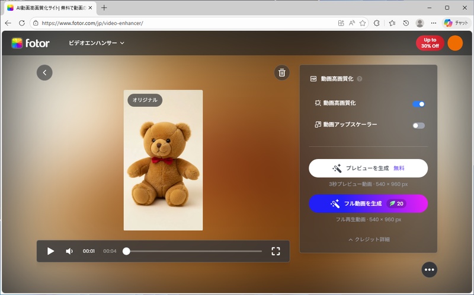This screenshot has width=474, height=295.
Task: Click the 無料 label on preview button
Action: [x=399, y=168]
